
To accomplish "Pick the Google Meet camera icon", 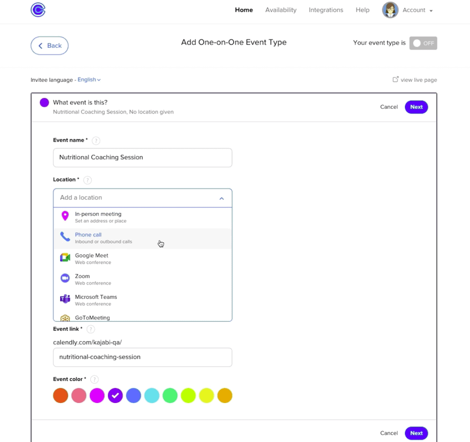I will [65, 257].
